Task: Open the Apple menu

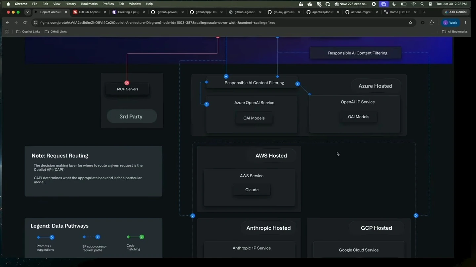Action: coord(8,4)
